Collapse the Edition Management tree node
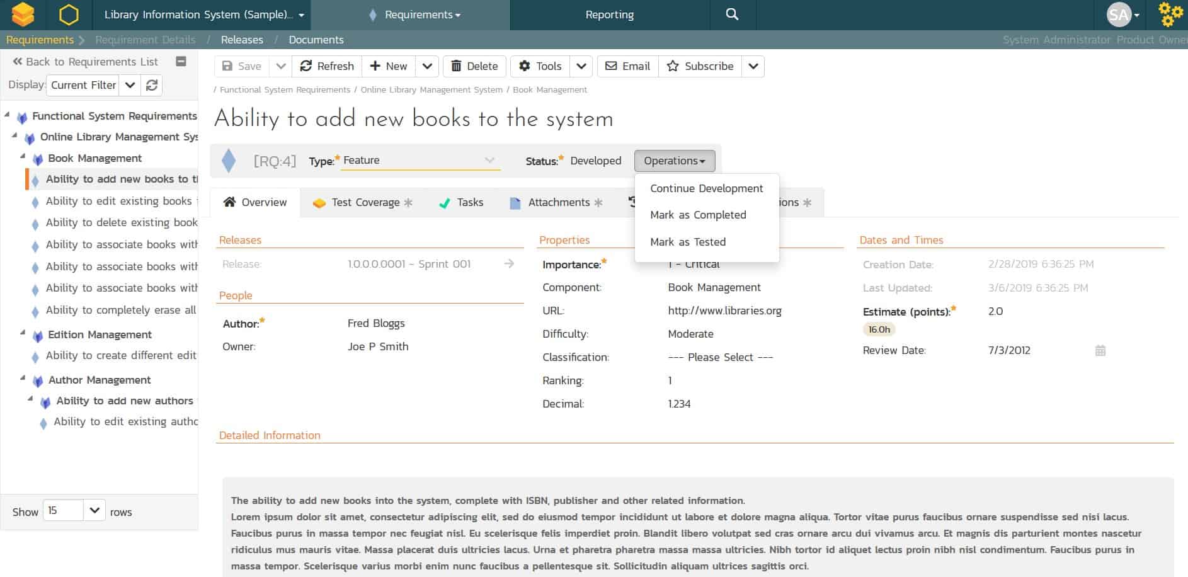This screenshot has width=1188, height=577. pyautogui.click(x=23, y=333)
